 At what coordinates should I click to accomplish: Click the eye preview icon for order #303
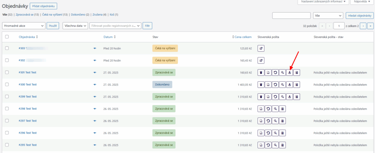pos(95,48)
